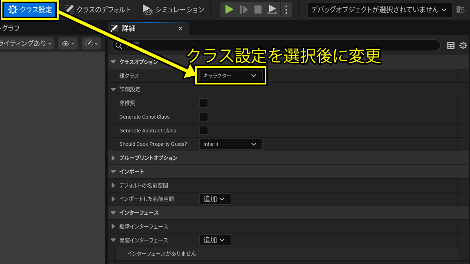Expand the ブループリントオプション section
Screen dimensions: 470x264
[113, 158]
